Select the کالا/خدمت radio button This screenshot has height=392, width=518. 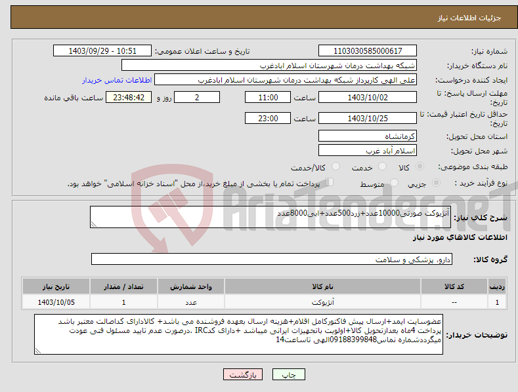[335, 167]
